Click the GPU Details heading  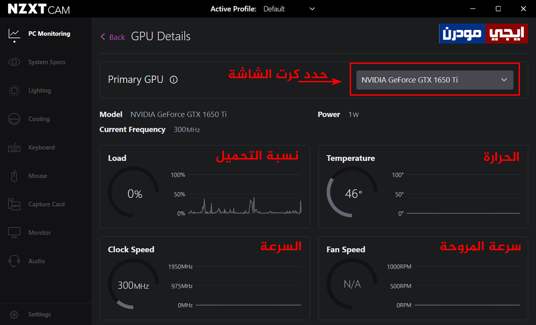pos(161,37)
